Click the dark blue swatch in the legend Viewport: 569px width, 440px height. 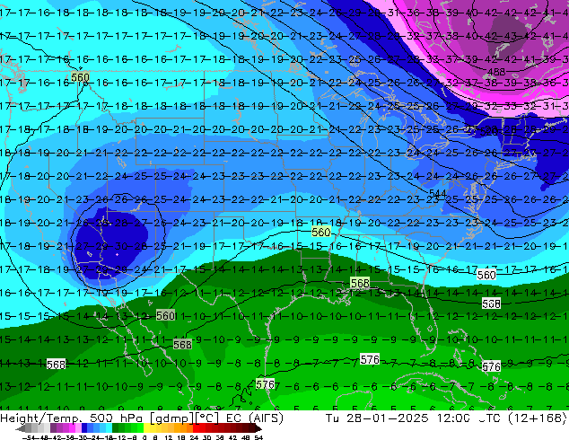tap(84, 428)
